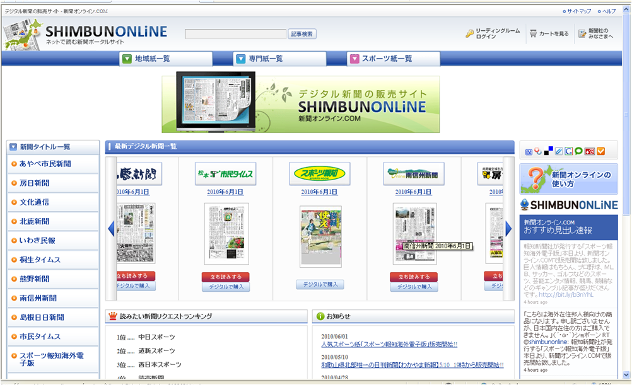Click the 記事検索 search button
The height and width of the screenshot is (385, 632).
pyautogui.click(x=302, y=34)
